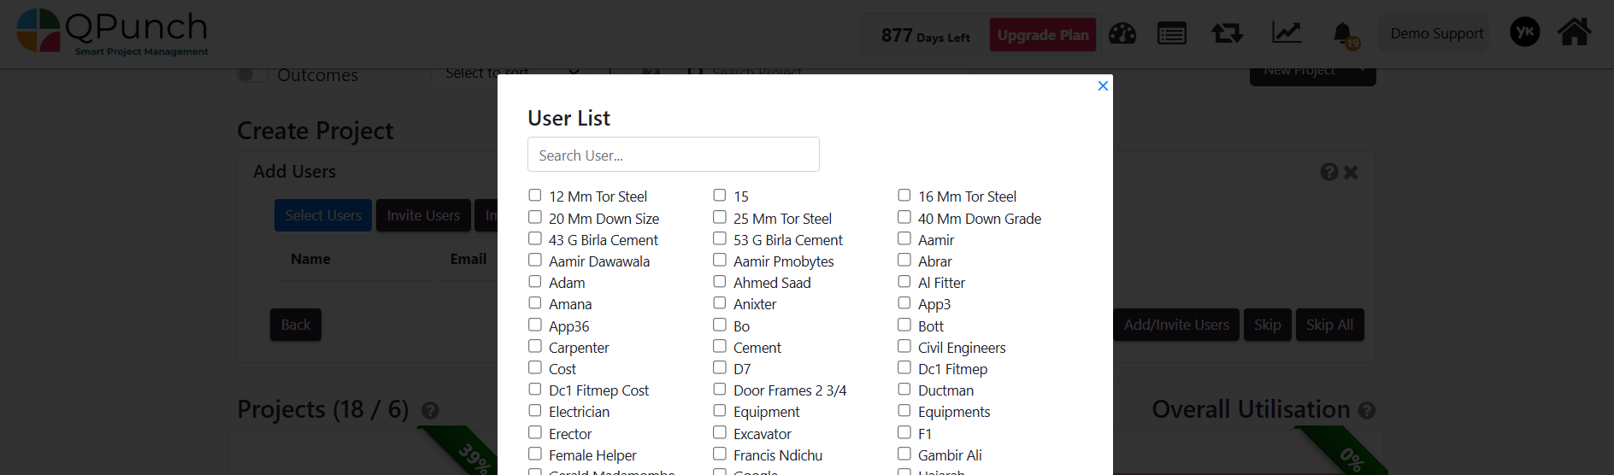Switch to the Invite Users tab
This screenshot has height=475, width=1614.
[423, 215]
